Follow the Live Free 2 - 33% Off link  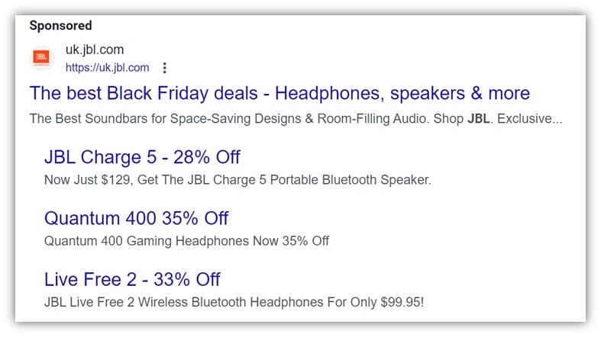(x=132, y=279)
